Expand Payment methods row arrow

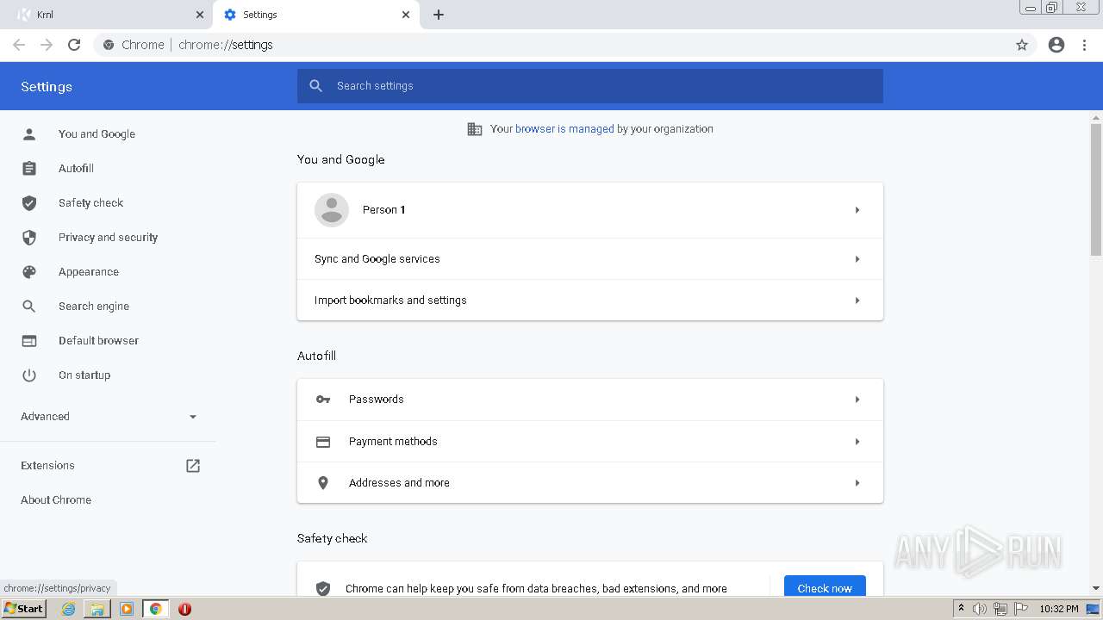point(857,442)
